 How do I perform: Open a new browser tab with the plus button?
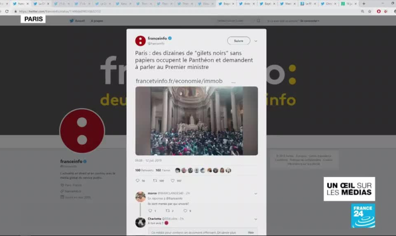coord(364,3)
